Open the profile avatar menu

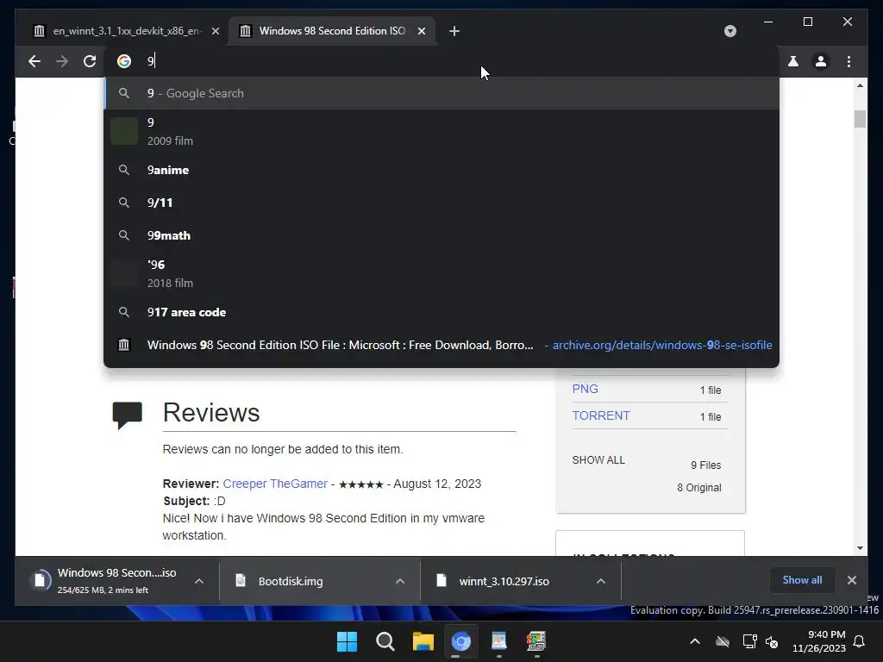pos(821,61)
